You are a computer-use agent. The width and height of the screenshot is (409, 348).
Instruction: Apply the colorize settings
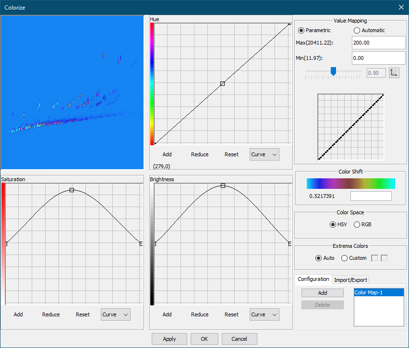[169, 338]
